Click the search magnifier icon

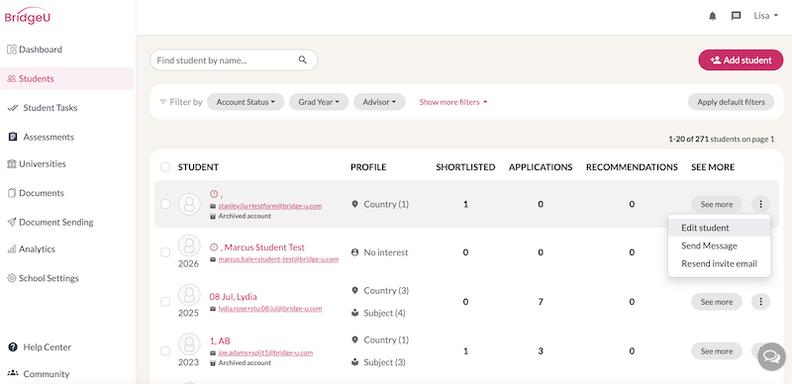pos(303,59)
